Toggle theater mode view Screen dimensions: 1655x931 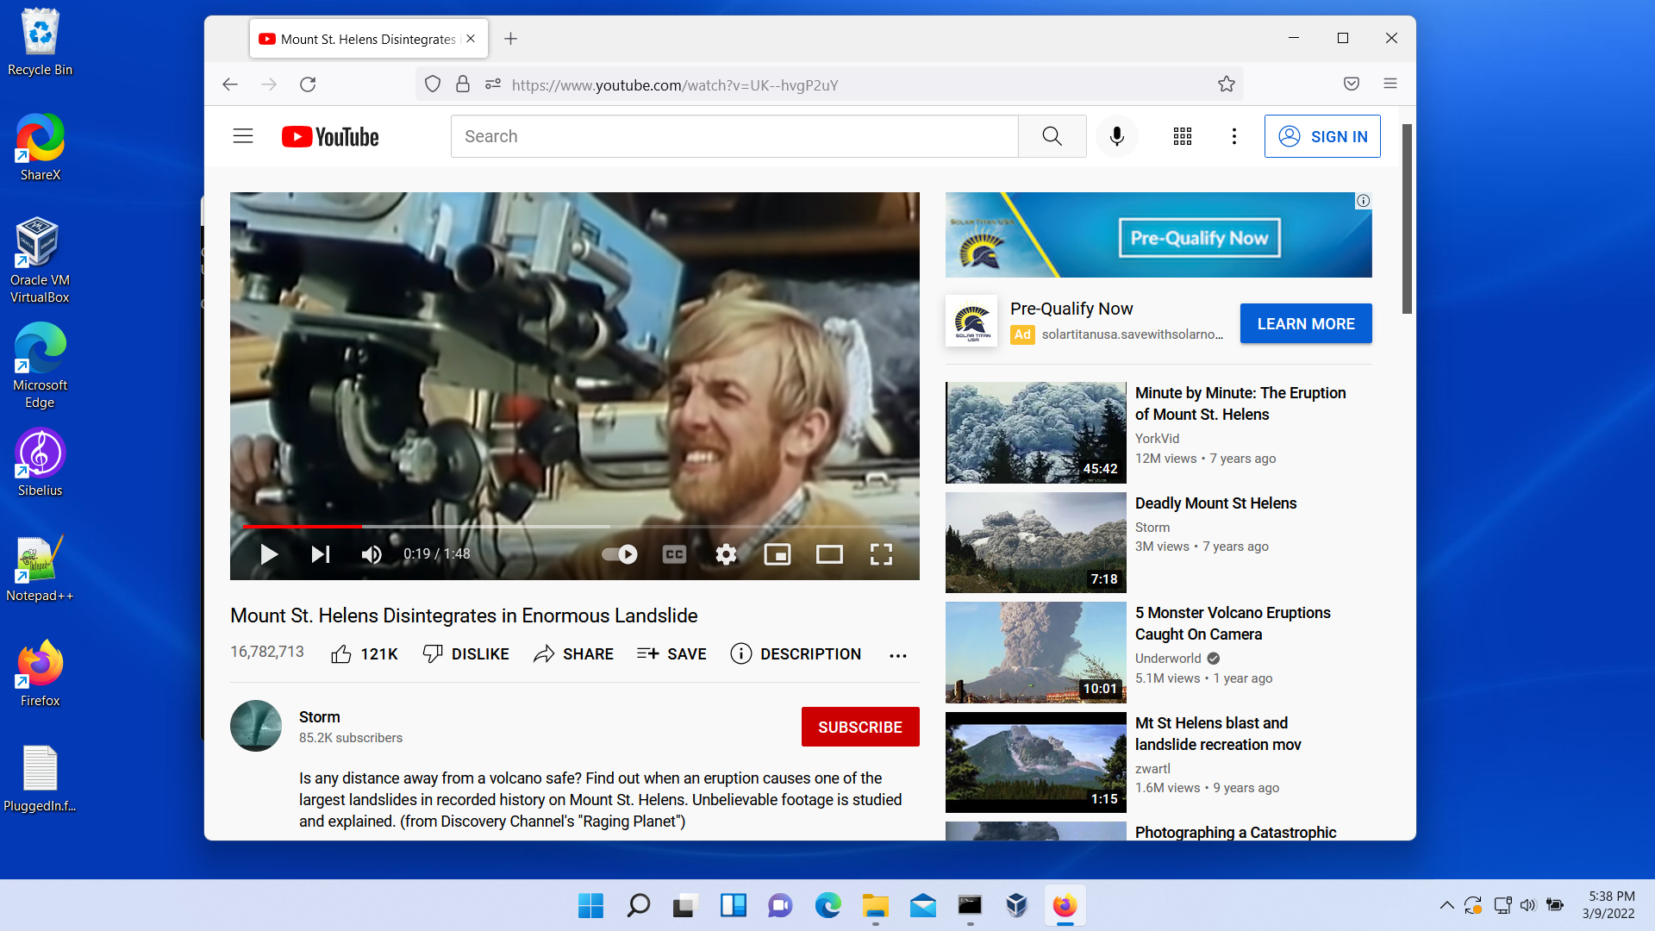829,554
